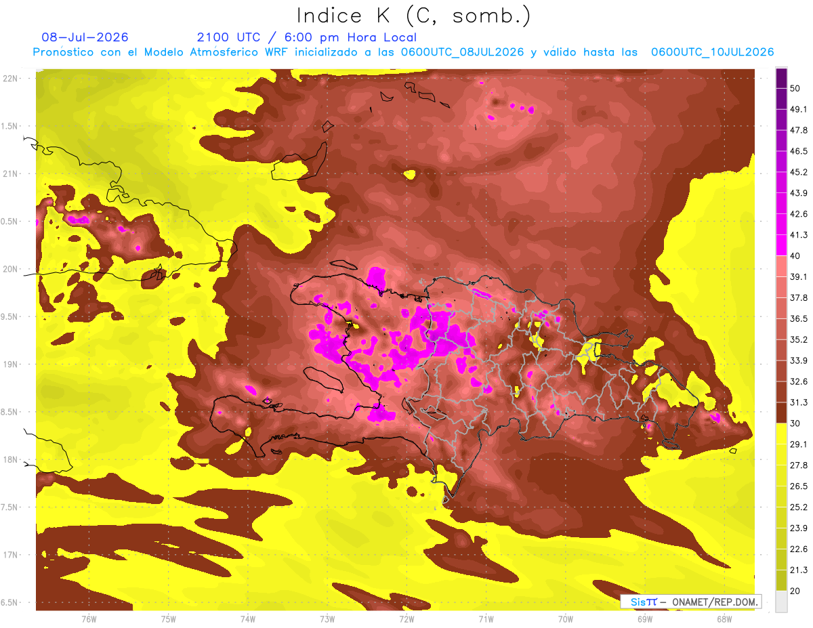Click the 25.2 value on the color scale

click(x=799, y=507)
